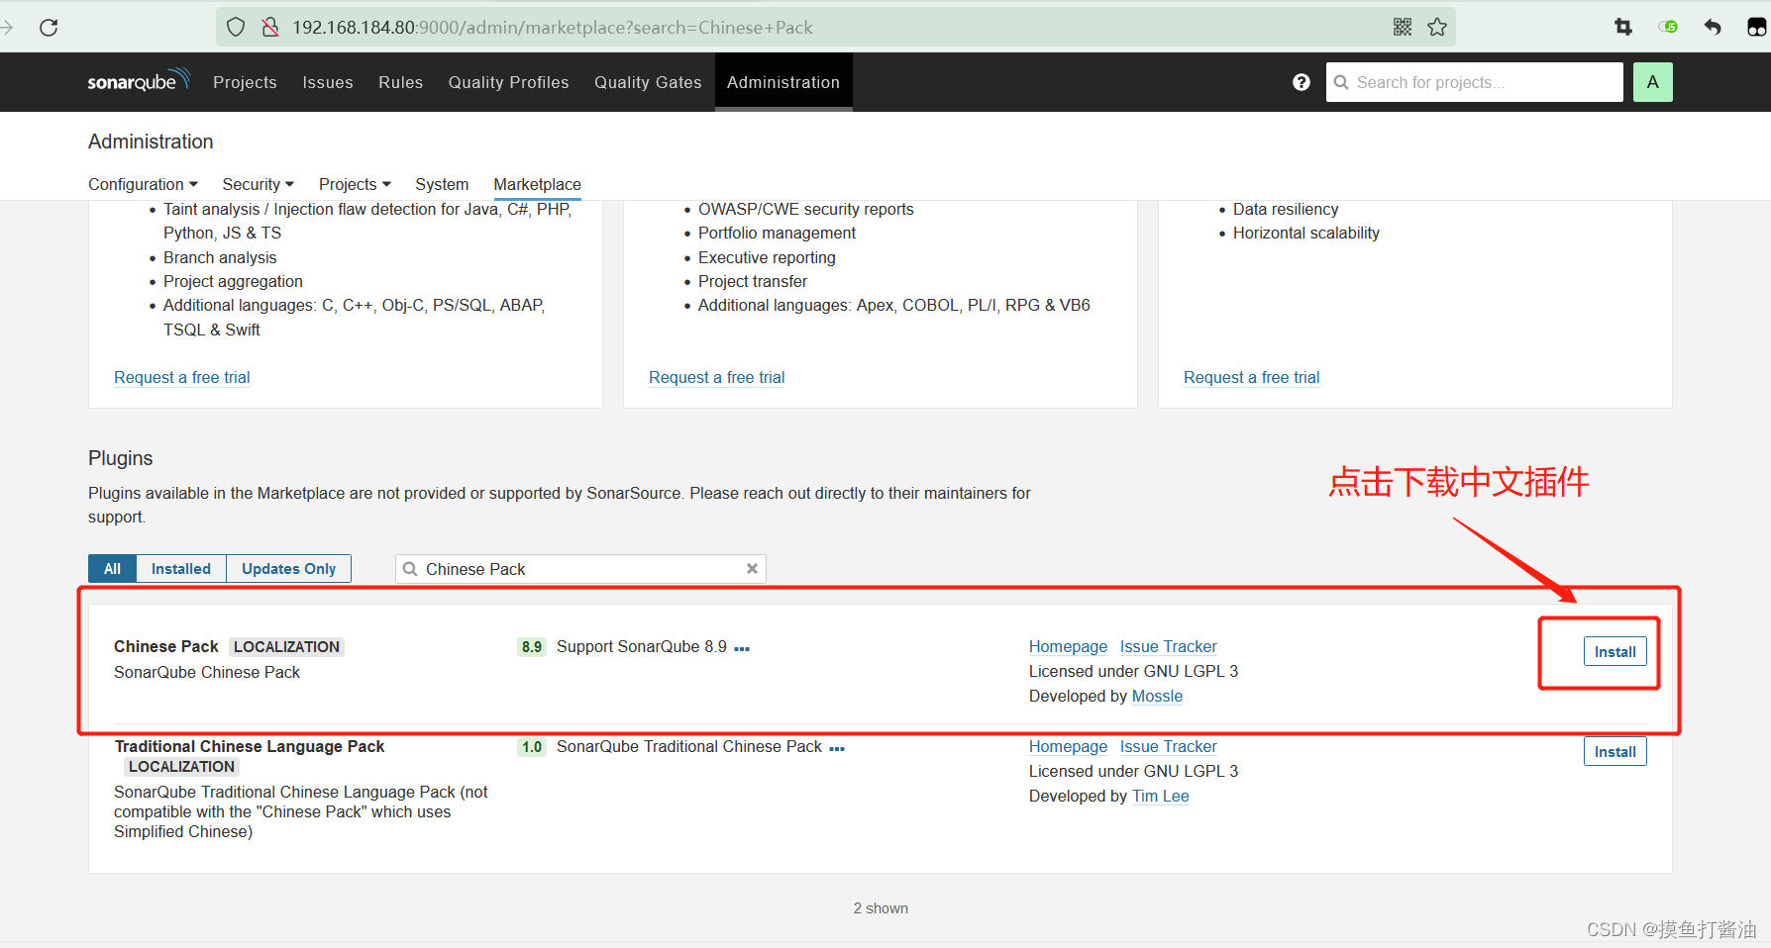1771x948 pixels.
Task: Request free trial under Portfolio management edition
Action: click(716, 377)
